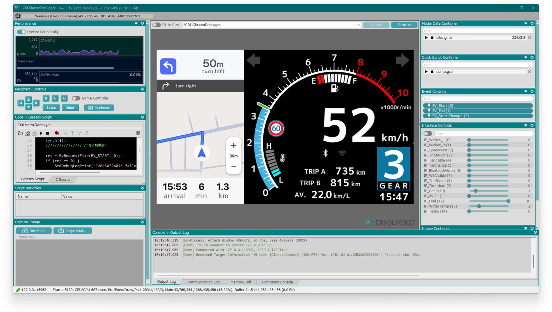Collapse the Script Variables panel
Viewport: 552px width, 312px height.
142,188
